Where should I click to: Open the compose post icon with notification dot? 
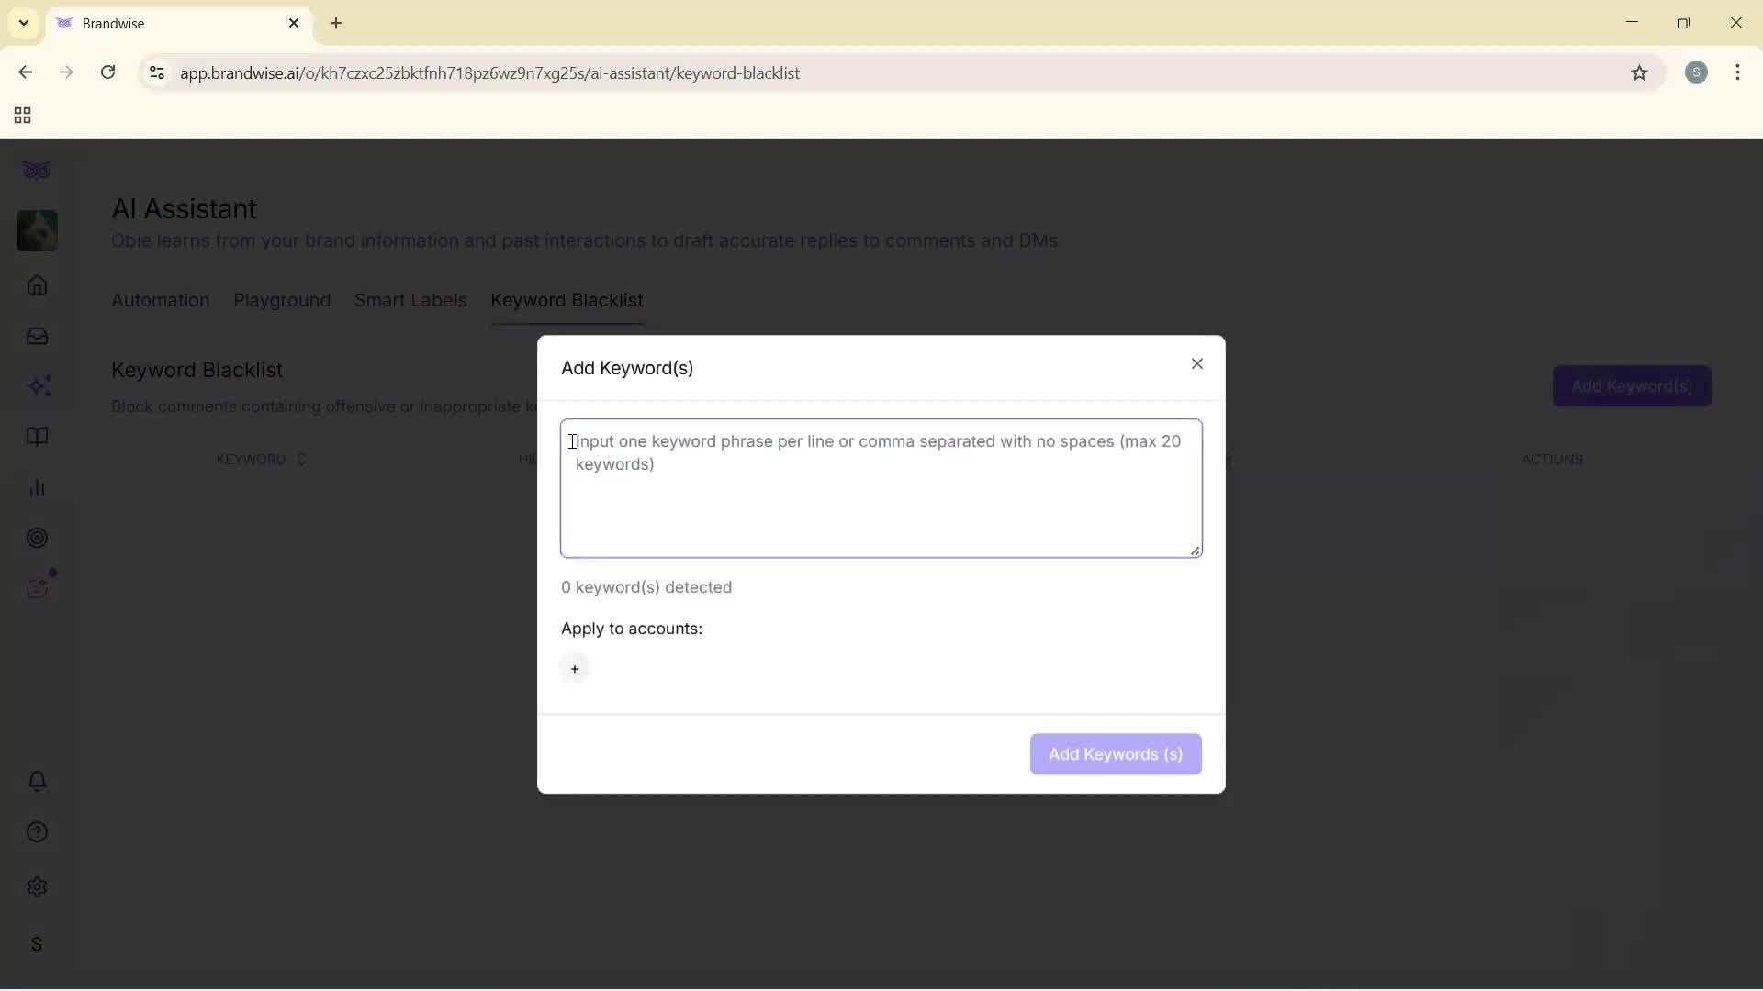tap(37, 588)
